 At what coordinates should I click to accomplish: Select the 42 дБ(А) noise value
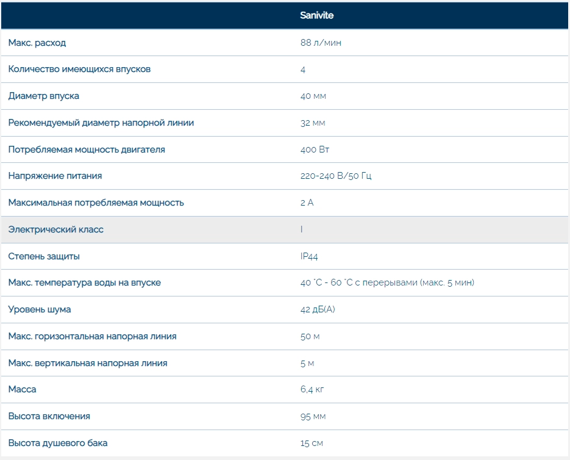tap(318, 309)
